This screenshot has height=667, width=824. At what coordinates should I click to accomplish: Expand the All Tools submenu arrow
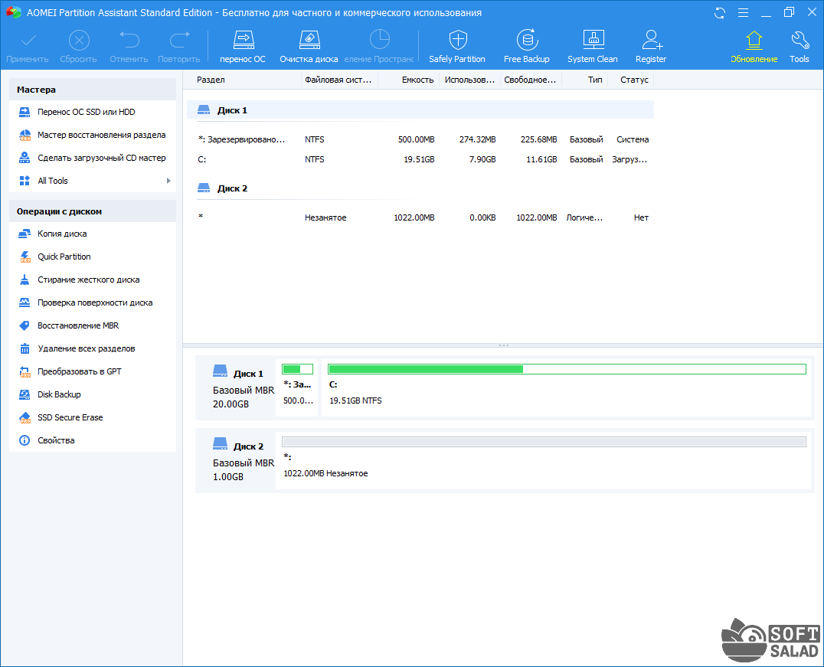point(168,181)
